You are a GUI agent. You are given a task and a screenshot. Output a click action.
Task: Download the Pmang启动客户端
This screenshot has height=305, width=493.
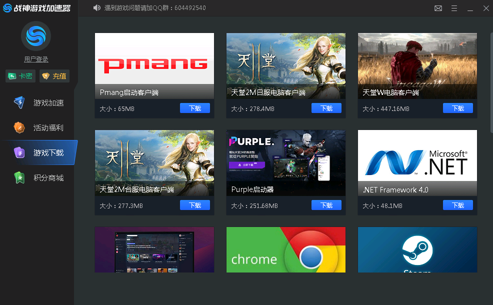pyautogui.click(x=195, y=108)
